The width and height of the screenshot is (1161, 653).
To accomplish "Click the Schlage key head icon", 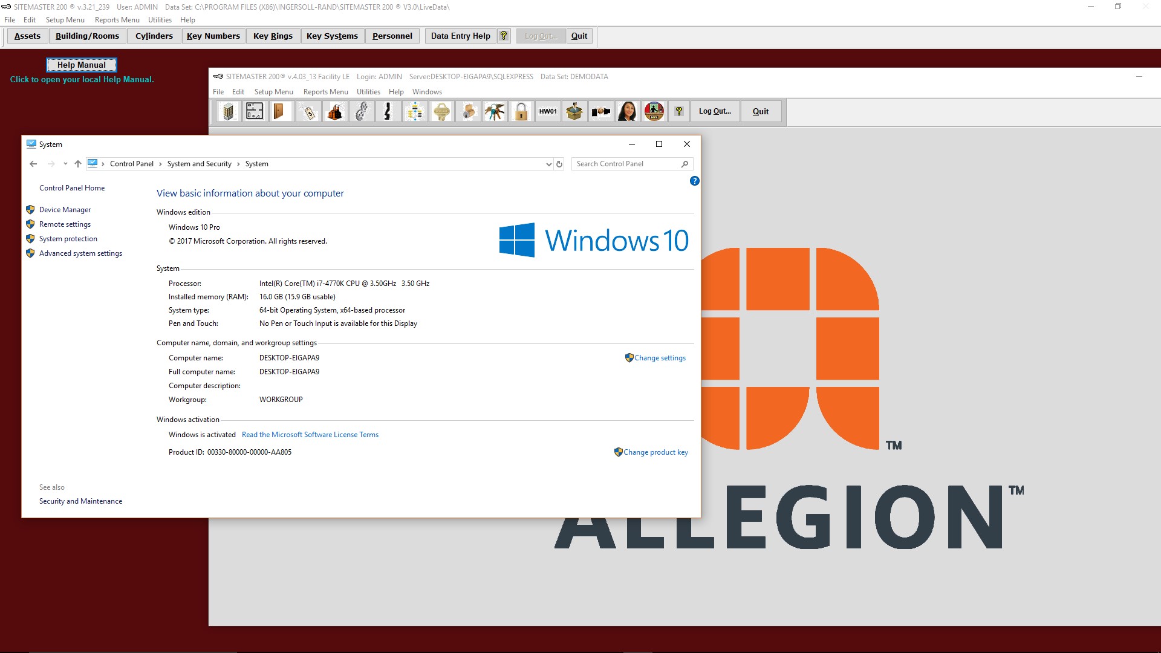I will [x=441, y=111].
